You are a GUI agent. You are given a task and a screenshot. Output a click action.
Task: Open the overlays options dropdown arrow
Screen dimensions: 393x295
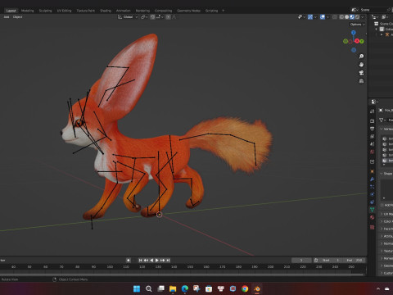tap(327, 17)
